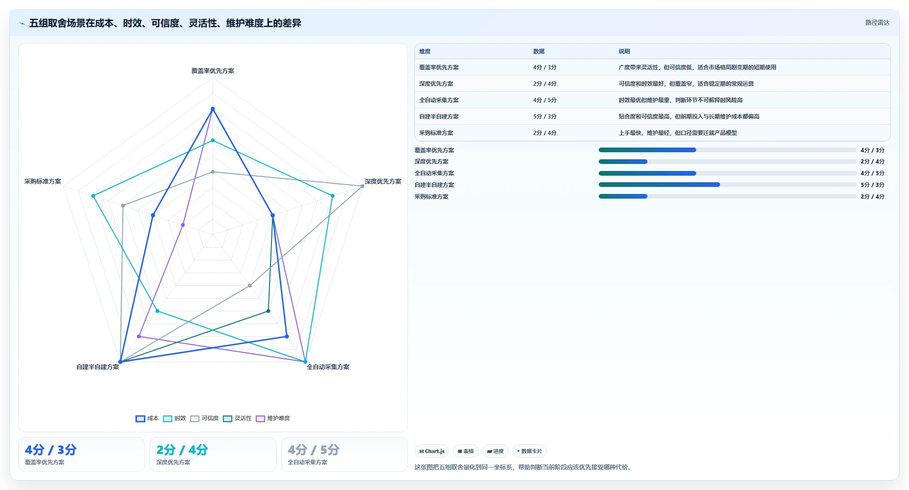Open the 4分 / 3分 覆盖率优先方案 card
Viewport: 909px width, 490px height.
tap(82, 454)
